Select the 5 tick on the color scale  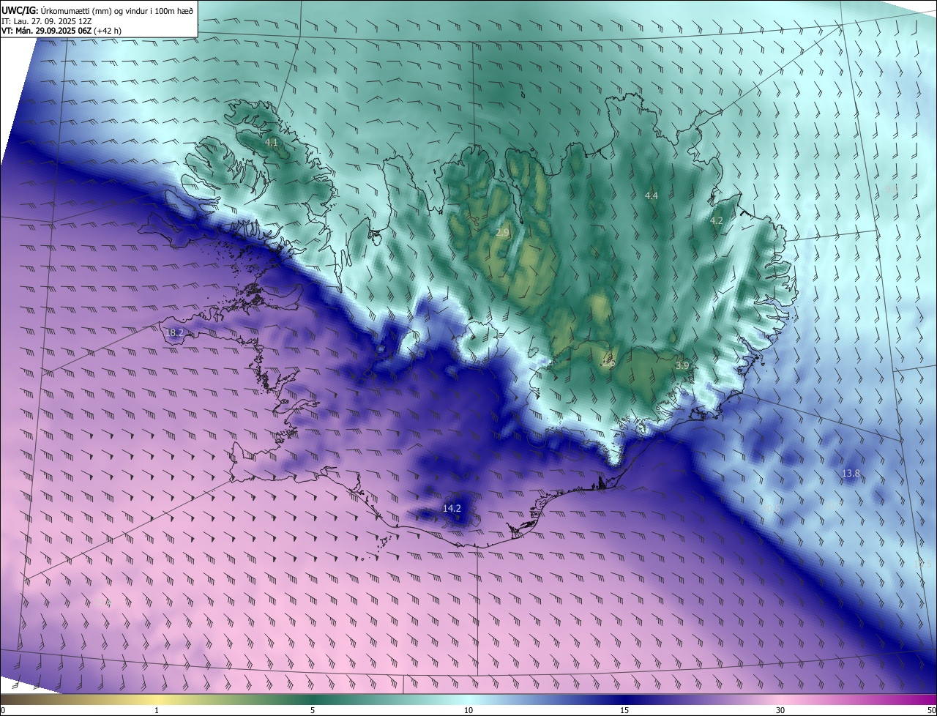pyautogui.click(x=313, y=710)
